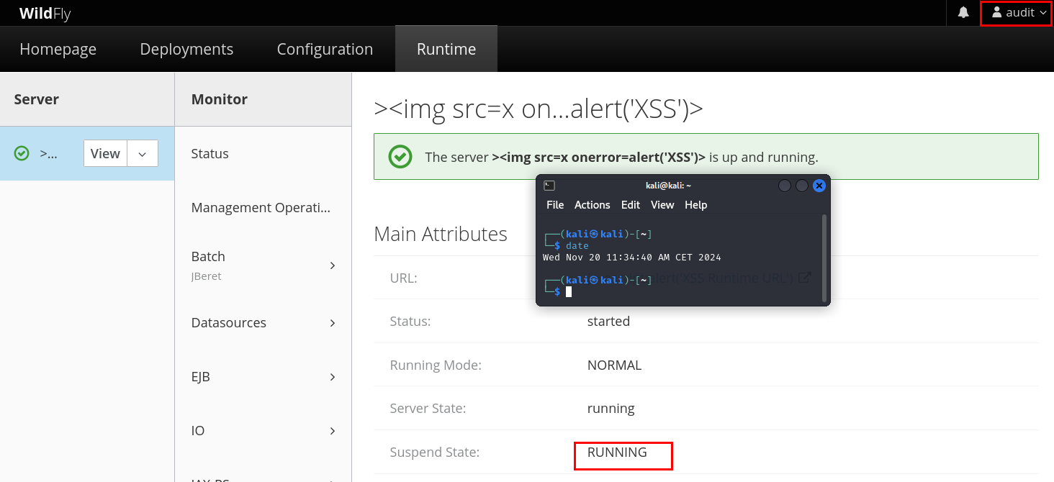Expand the Datasources chevron
The image size is (1054, 482).
(333, 323)
